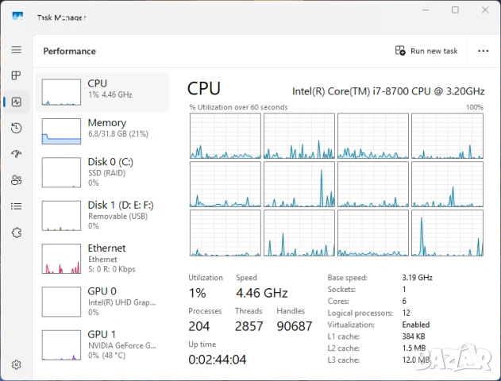Select Disk 1 (D: E: F:) entry
This screenshot has width=501, height=381.
coord(102,215)
